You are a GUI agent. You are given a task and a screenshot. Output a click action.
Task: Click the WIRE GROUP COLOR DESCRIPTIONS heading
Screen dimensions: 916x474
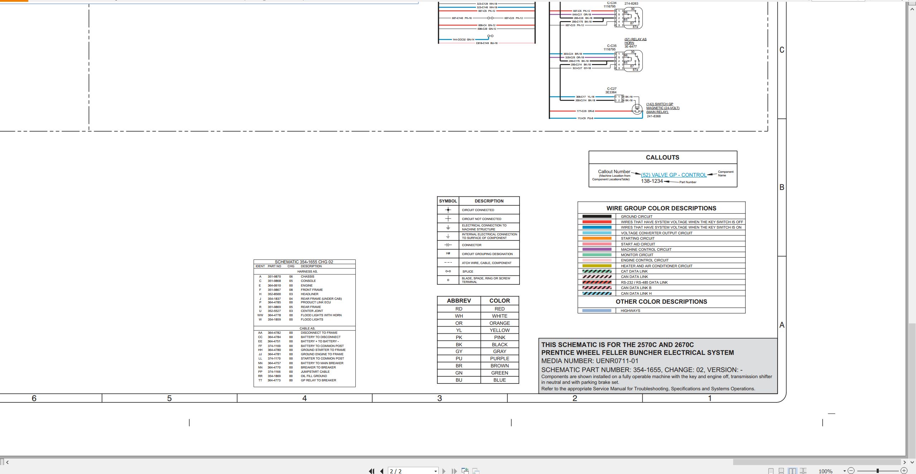pyautogui.click(x=661, y=208)
